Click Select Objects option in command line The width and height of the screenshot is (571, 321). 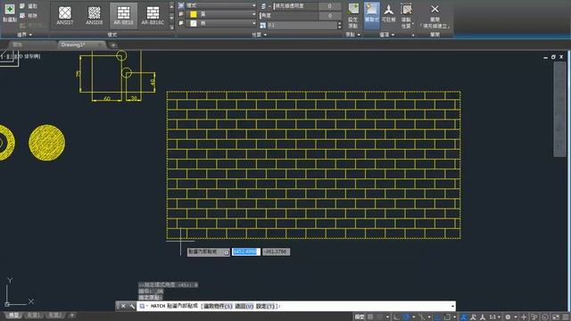(218, 306)
